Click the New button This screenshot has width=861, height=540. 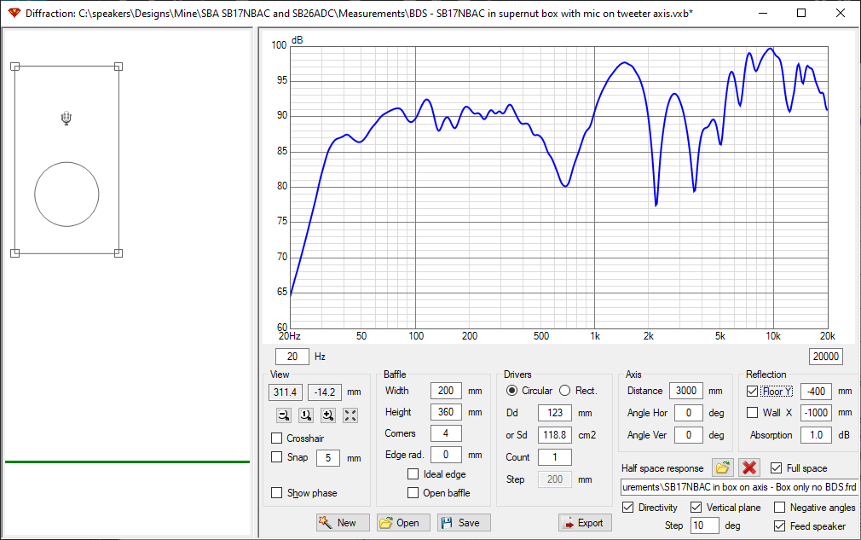[343, 522]
